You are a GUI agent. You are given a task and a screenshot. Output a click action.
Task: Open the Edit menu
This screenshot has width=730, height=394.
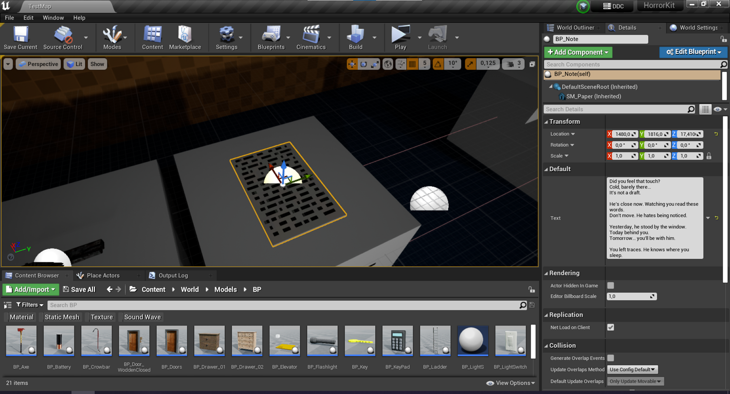point(28,18)
